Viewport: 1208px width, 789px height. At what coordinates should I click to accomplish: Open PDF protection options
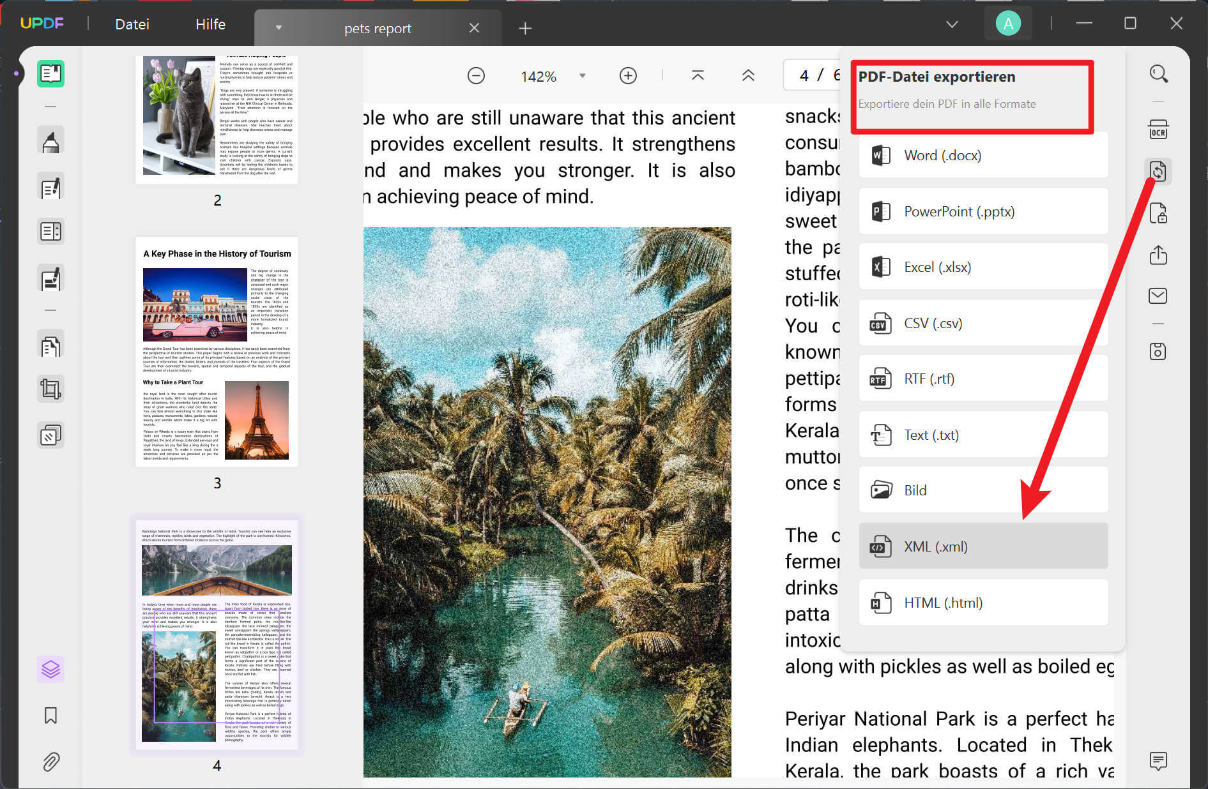coord(1159,213)
